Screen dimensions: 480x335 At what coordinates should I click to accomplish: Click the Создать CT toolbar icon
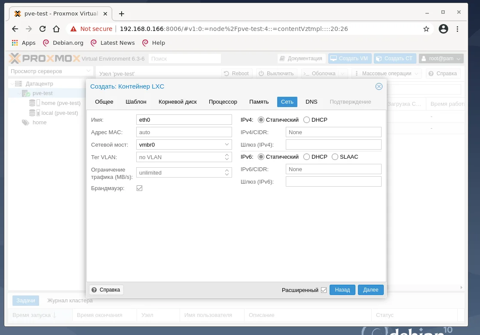379,58
